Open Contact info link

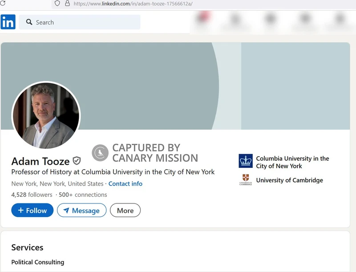[x=125, y=183]
